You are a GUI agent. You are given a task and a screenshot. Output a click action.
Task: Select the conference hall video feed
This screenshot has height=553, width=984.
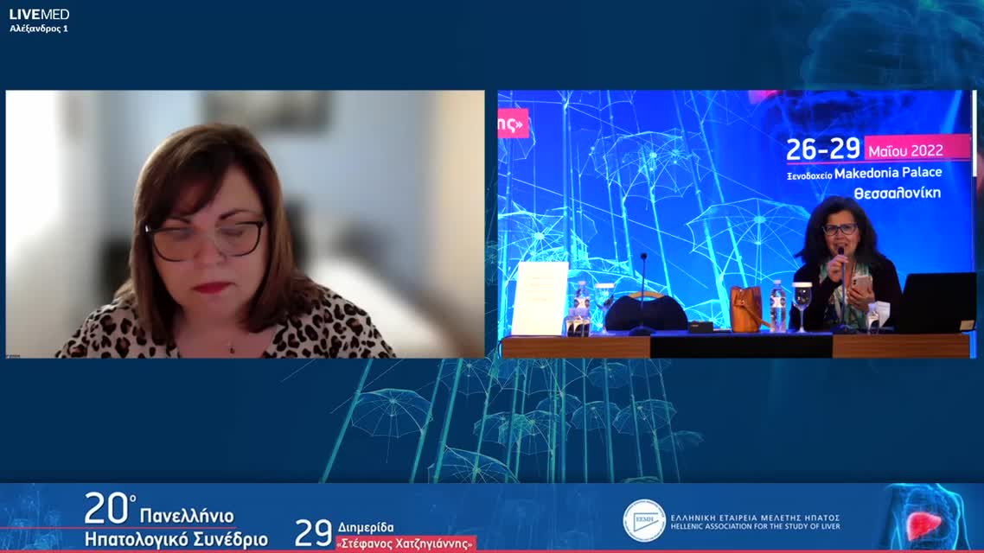tap(737, 224)
